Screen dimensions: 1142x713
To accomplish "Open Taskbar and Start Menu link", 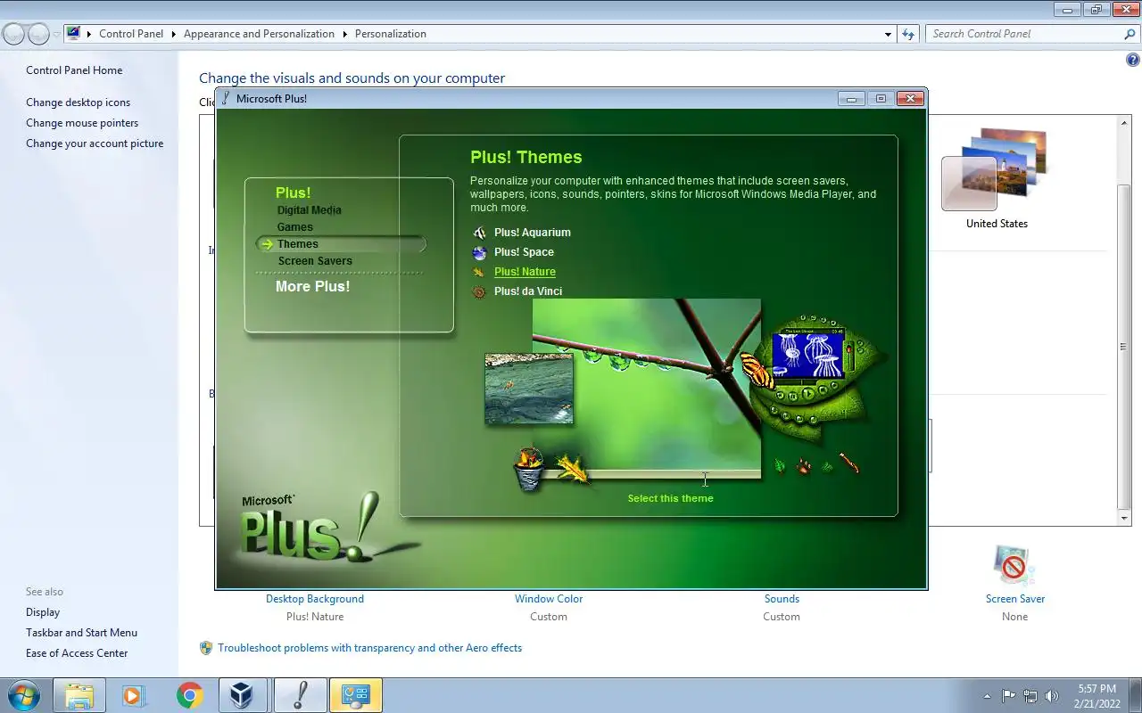I will click(x=81, y=633).
